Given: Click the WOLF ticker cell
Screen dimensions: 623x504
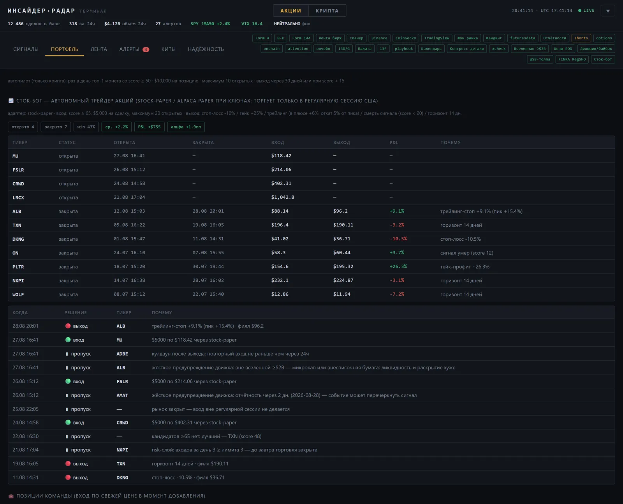Looking at the screenshot, I should pos(18,294).
